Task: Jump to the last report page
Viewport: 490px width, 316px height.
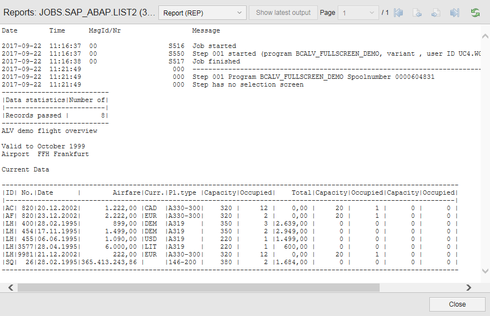Action: click(x=455, y=13)
